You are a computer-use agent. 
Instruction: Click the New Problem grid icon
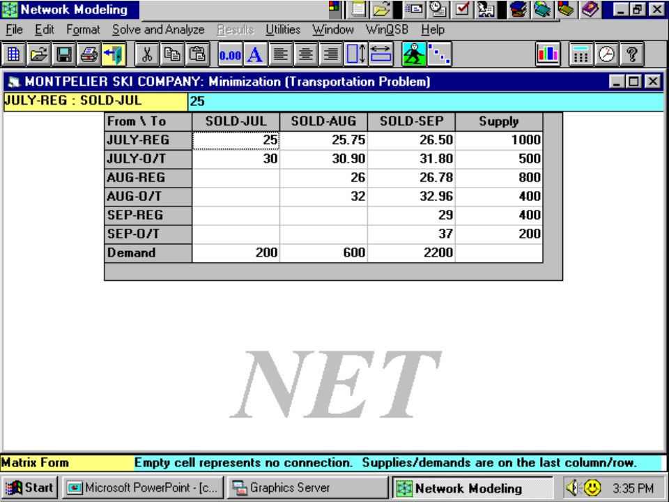pos(13,54)
